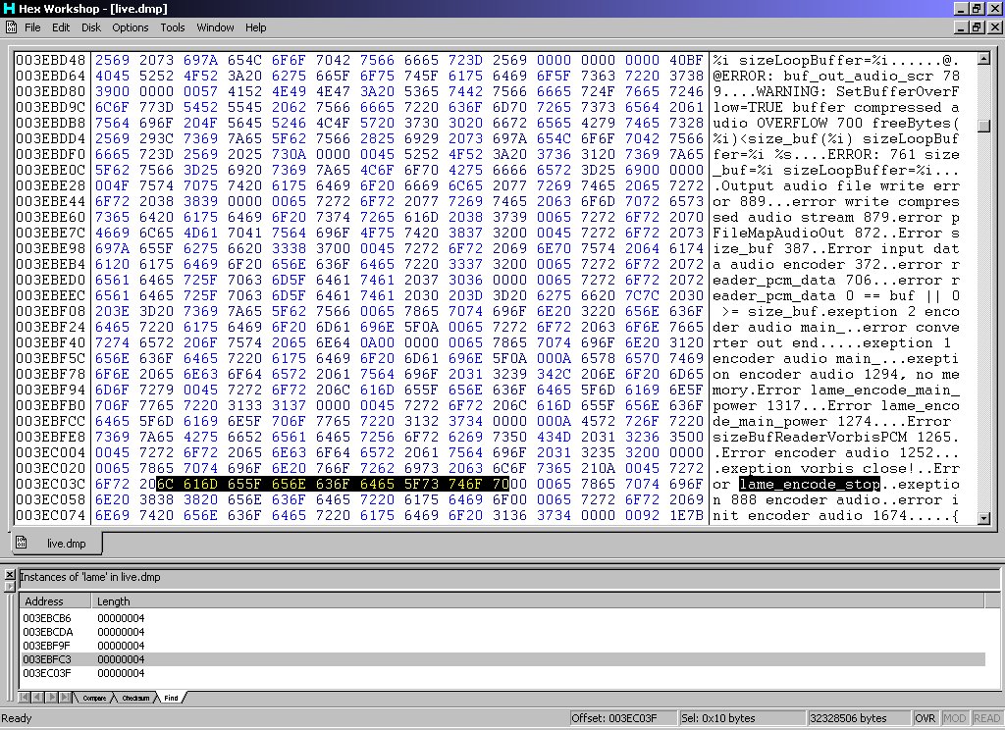Viewport: 1005px width, 730px height.
Task: Open the File menu
Action: [32, 27]
